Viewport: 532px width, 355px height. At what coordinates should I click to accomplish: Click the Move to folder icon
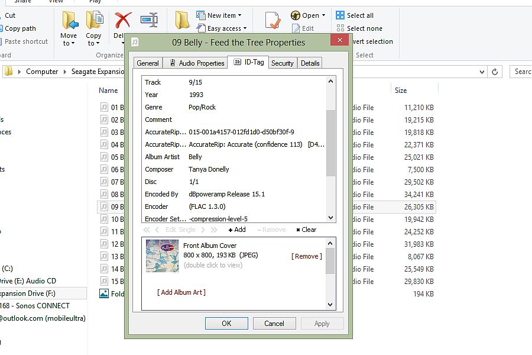click(69, 21)
